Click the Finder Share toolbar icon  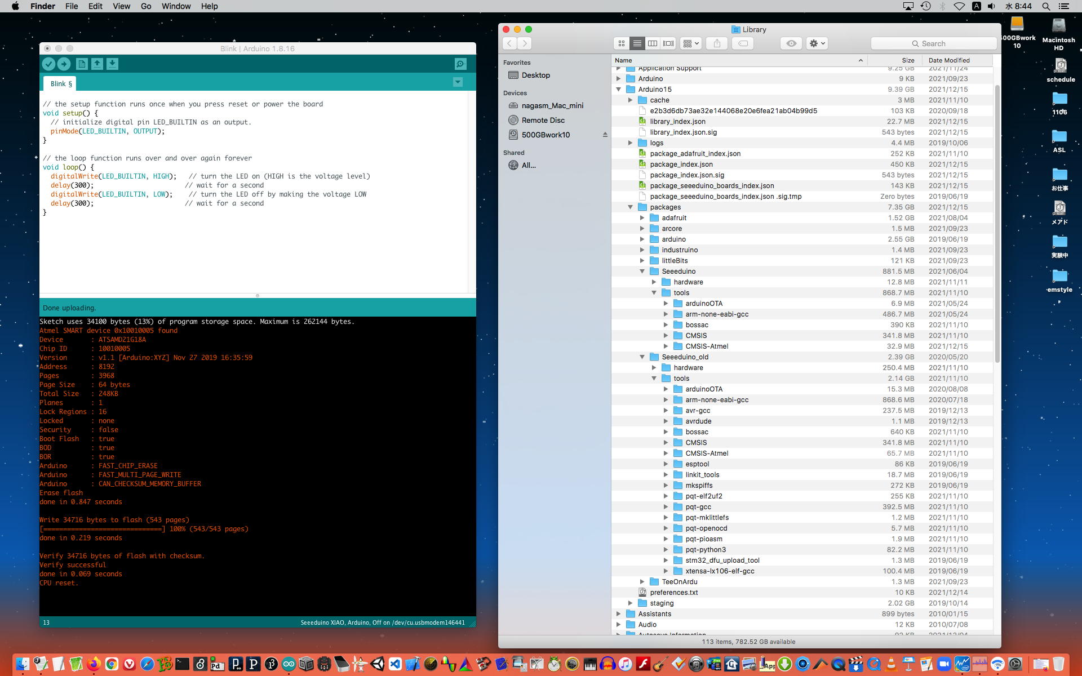coord(717,43)
